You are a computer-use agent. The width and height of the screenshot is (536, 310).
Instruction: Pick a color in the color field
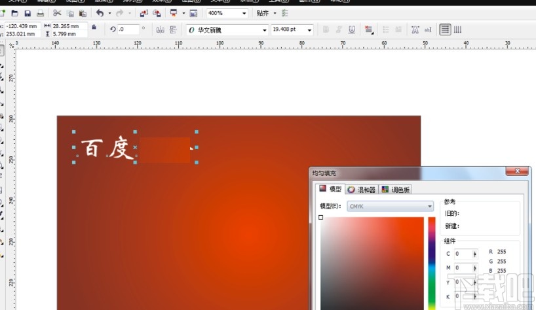372,264
